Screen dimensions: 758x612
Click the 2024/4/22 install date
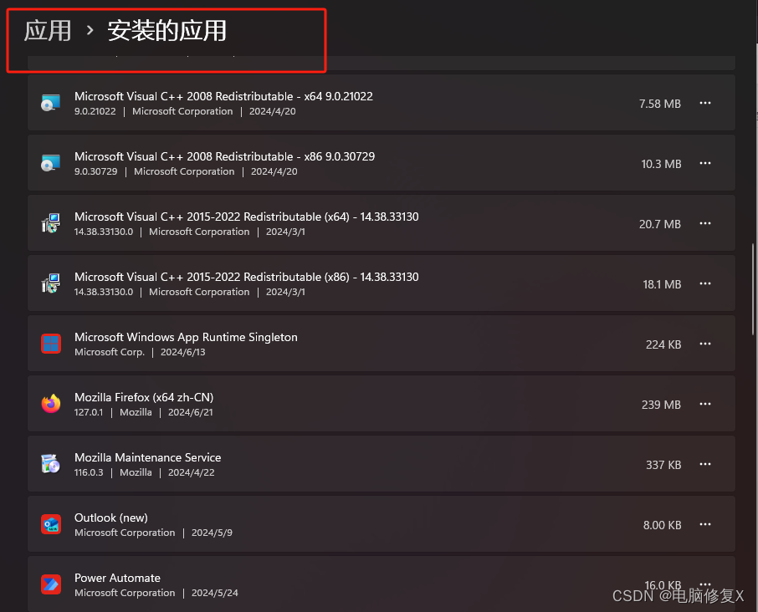(191, 472)
